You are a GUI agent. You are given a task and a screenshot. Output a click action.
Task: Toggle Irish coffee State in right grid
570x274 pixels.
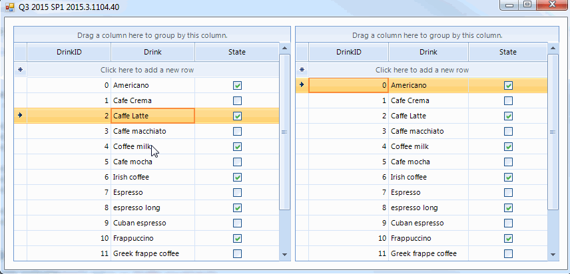509,178
